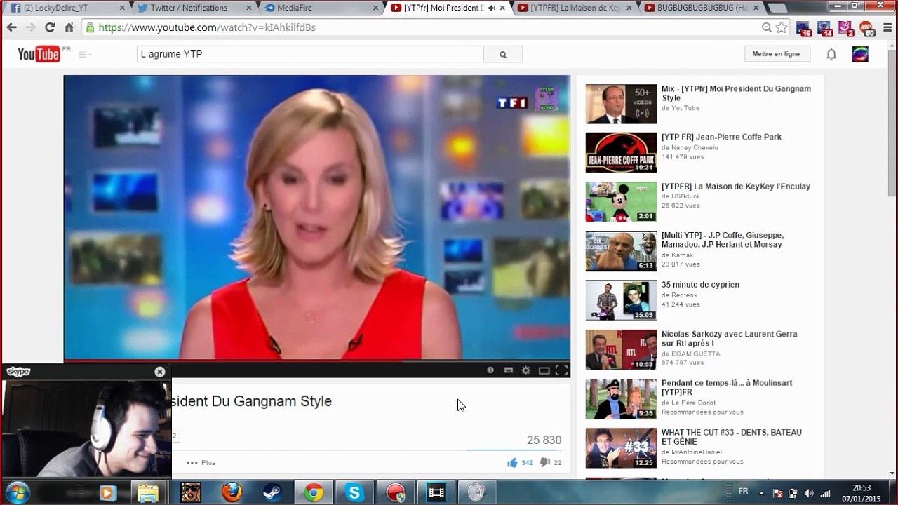Image resolution: width=898 pixels, height=505 pixels.
Task: Enter fullscreen in the video player
Action: (562, 370)
